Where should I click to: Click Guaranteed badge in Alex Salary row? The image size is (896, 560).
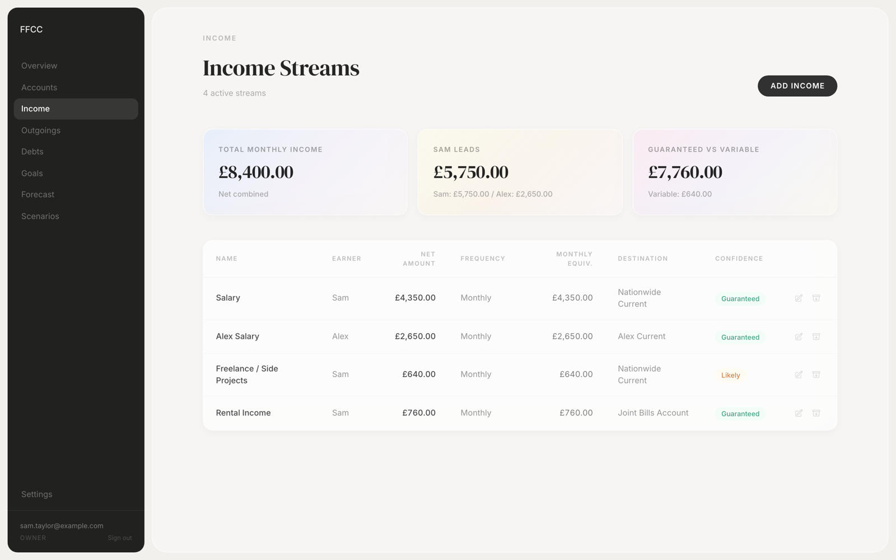pyautogui.click(x=740, y=337)
